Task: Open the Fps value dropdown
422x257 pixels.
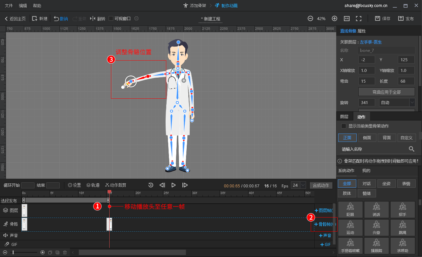Action: coord(303,185)
